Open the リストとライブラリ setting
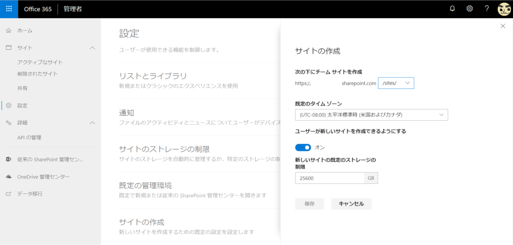The width and height of the screenshot is (513, 245). (x=153, y=76)
